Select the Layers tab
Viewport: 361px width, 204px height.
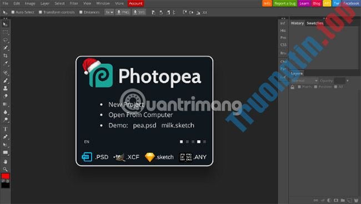(x=297, y=73)
